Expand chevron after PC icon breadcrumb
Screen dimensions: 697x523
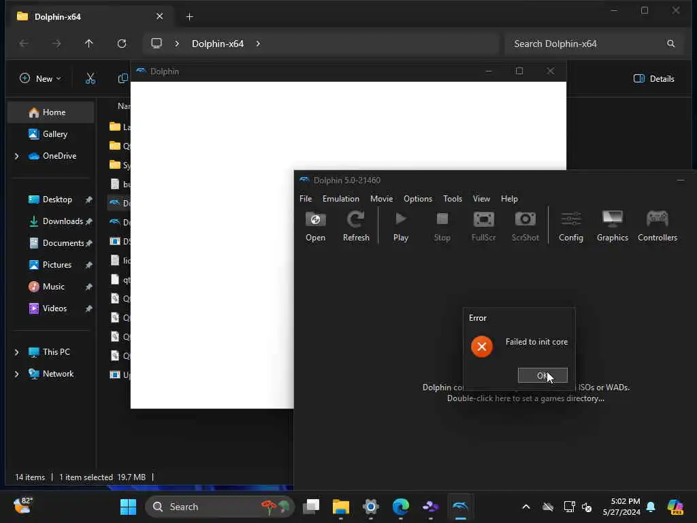click(177, 44)
